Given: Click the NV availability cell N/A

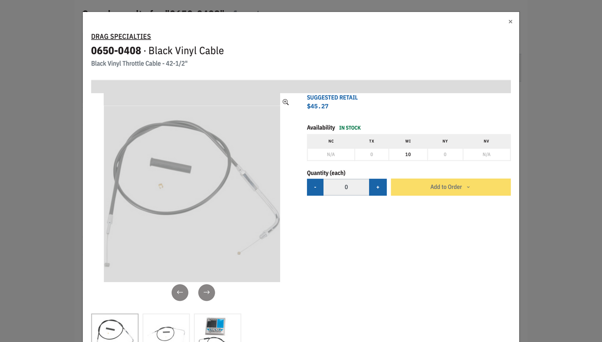Looking at the screenshot, I should tap(486, 155).
